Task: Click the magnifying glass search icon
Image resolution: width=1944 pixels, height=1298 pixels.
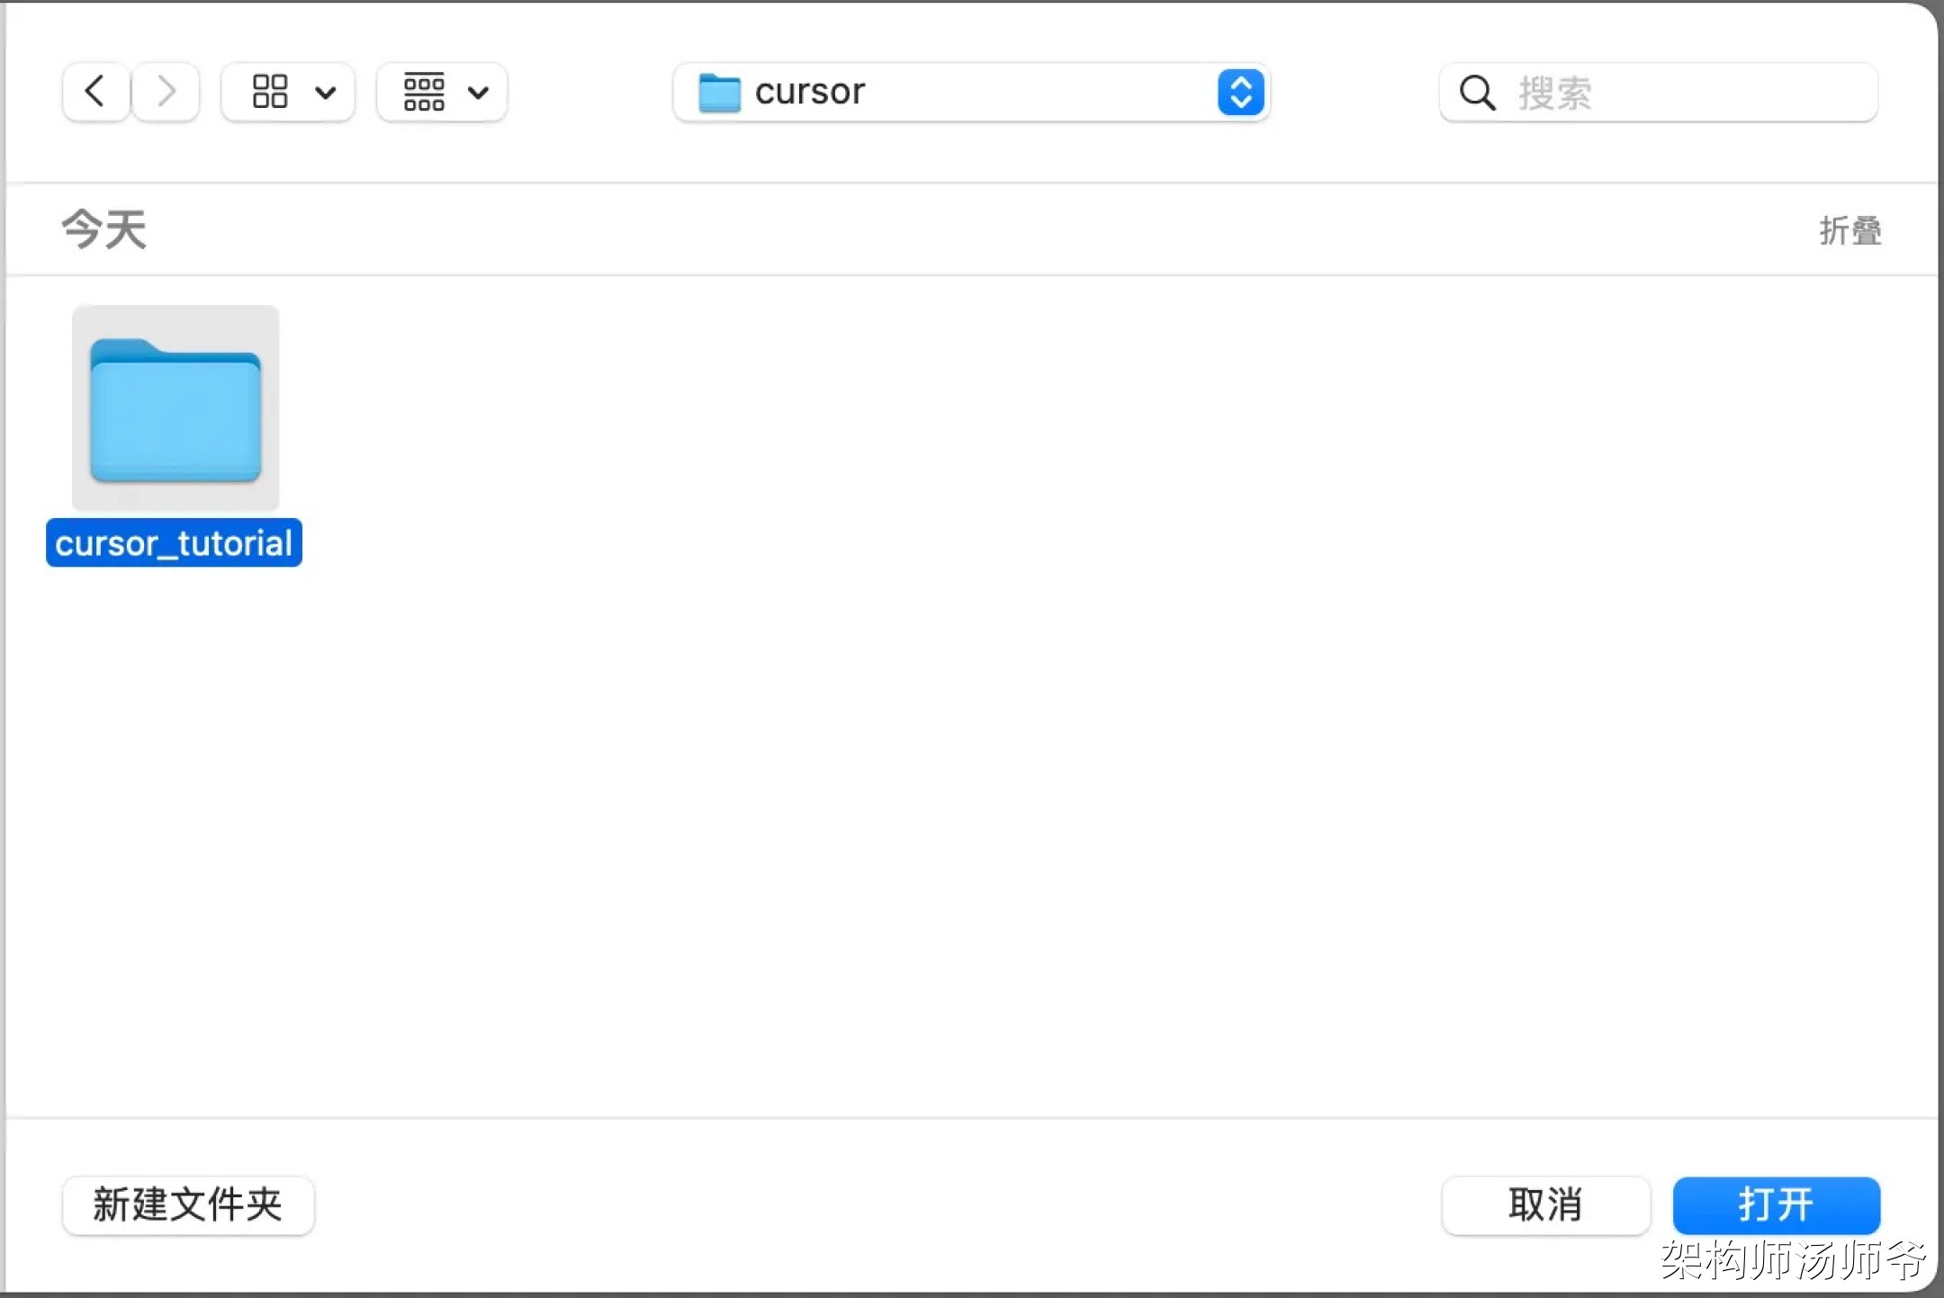Action: click(x=1477, y=92)
